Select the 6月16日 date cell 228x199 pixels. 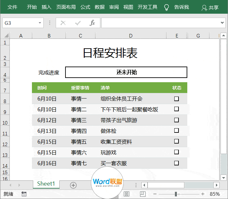[x=49, y=163]
